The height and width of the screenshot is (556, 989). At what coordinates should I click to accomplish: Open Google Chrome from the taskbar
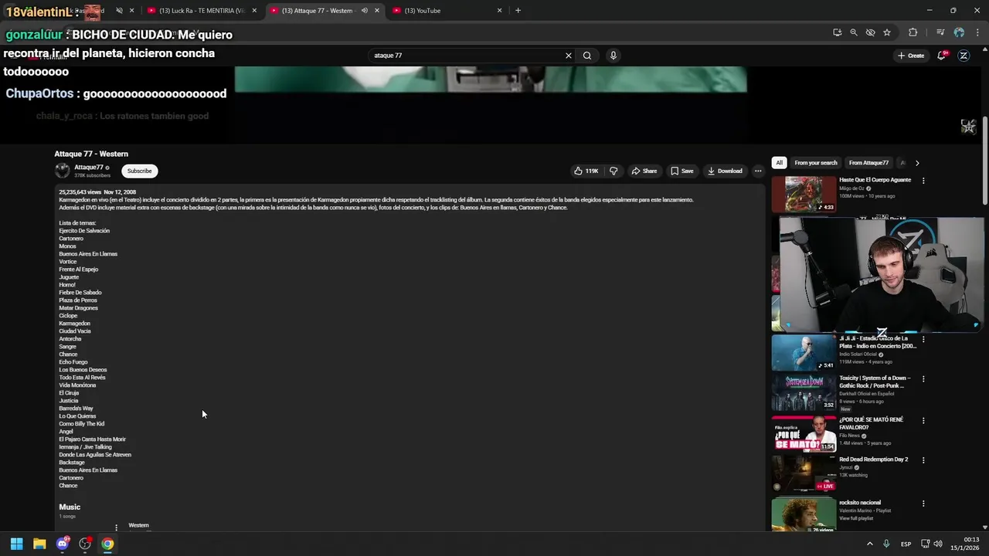[107, 544]
